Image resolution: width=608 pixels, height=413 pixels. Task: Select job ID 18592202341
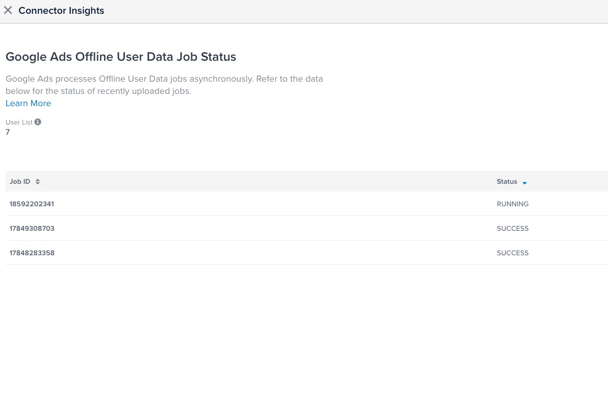point(32,204)
